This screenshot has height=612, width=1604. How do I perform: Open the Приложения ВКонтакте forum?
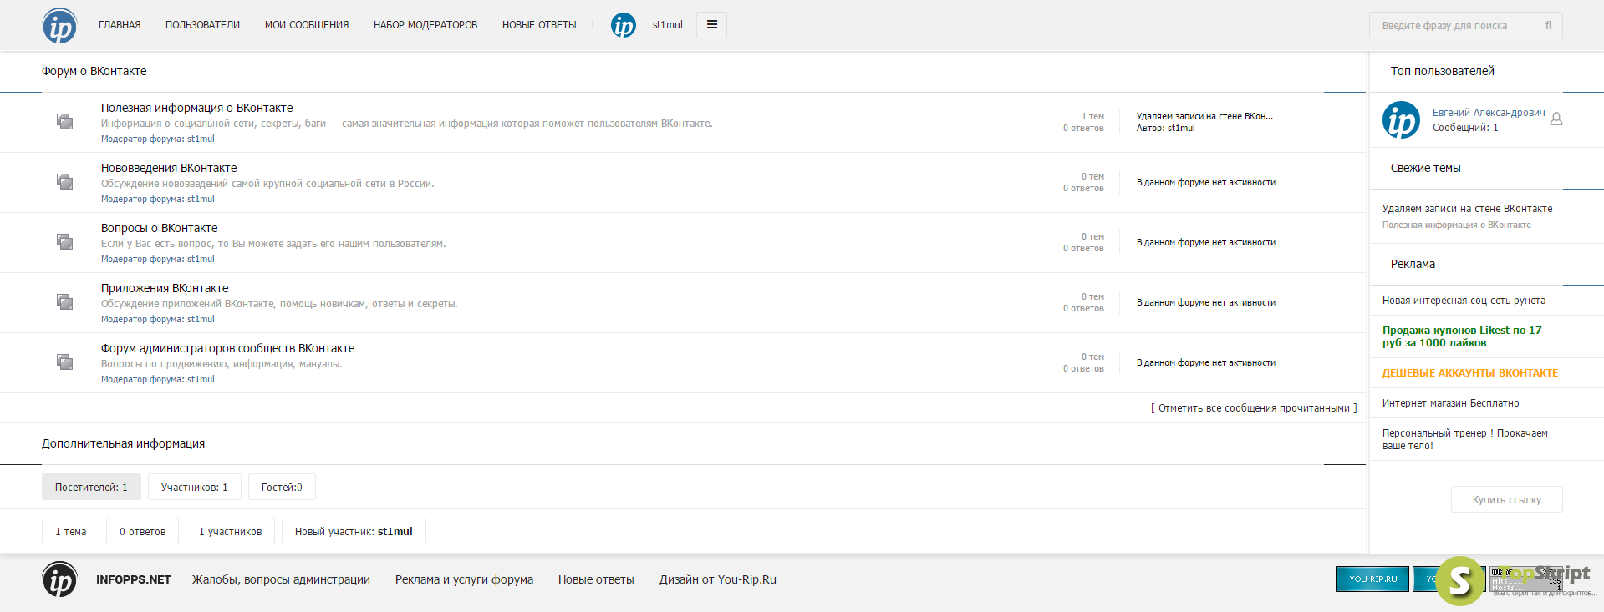[165, 288]
